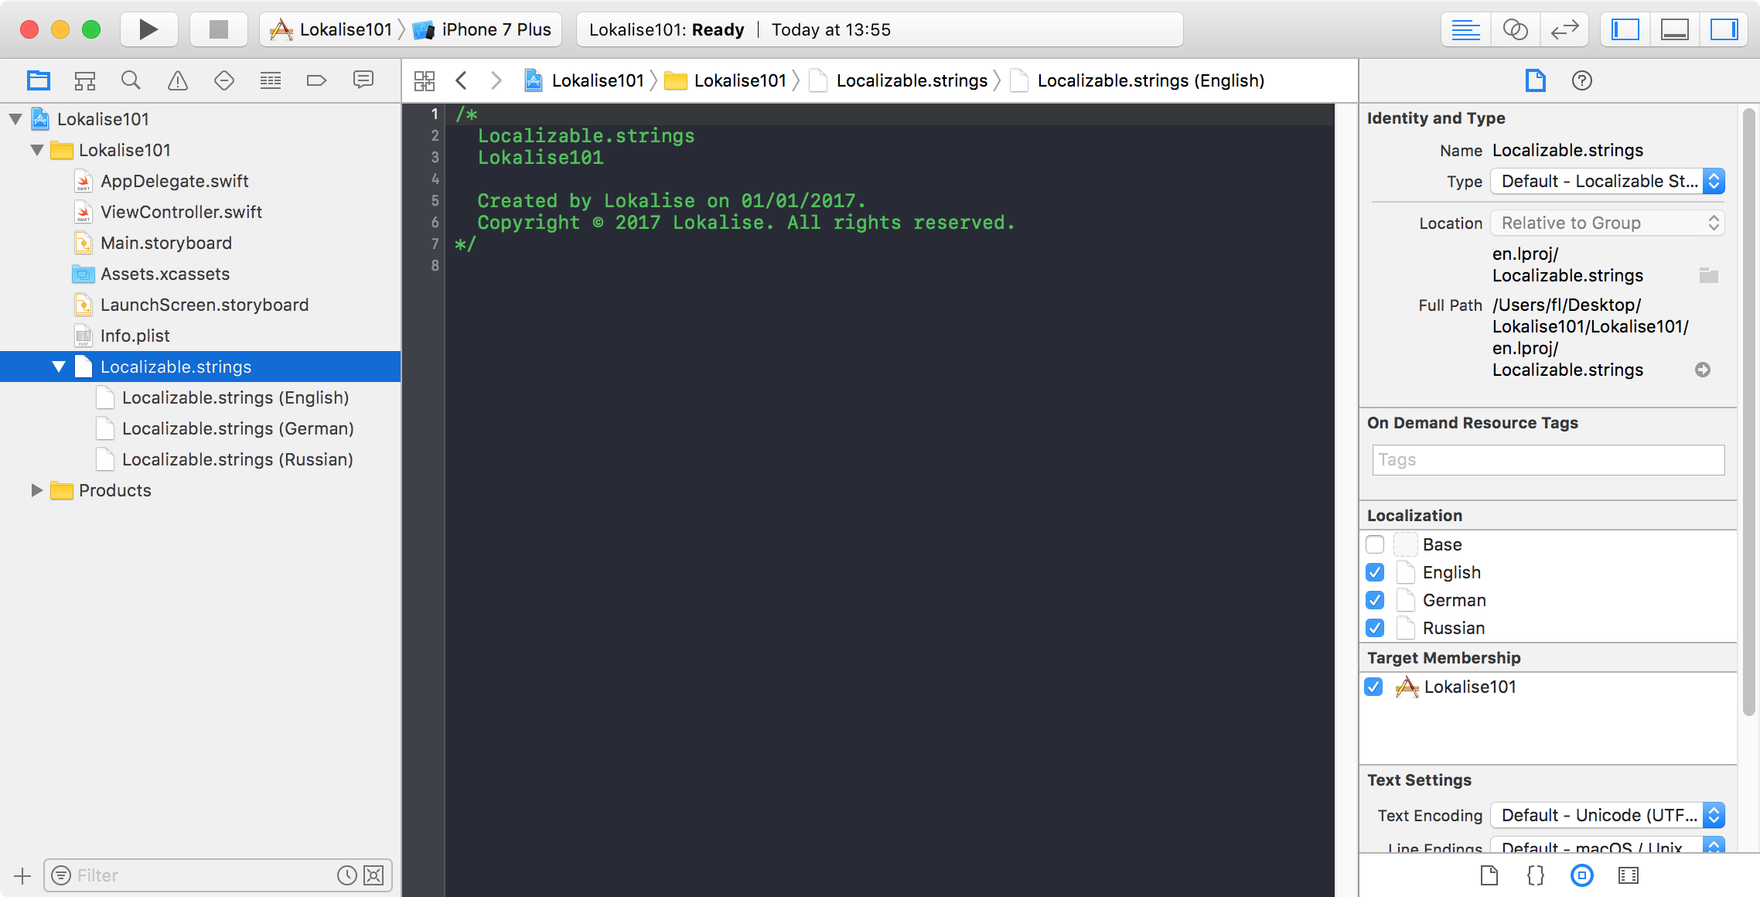Screen dimensions: 1760x897
Task: Enable Base localization checkbox
Action: point(1375,544)
